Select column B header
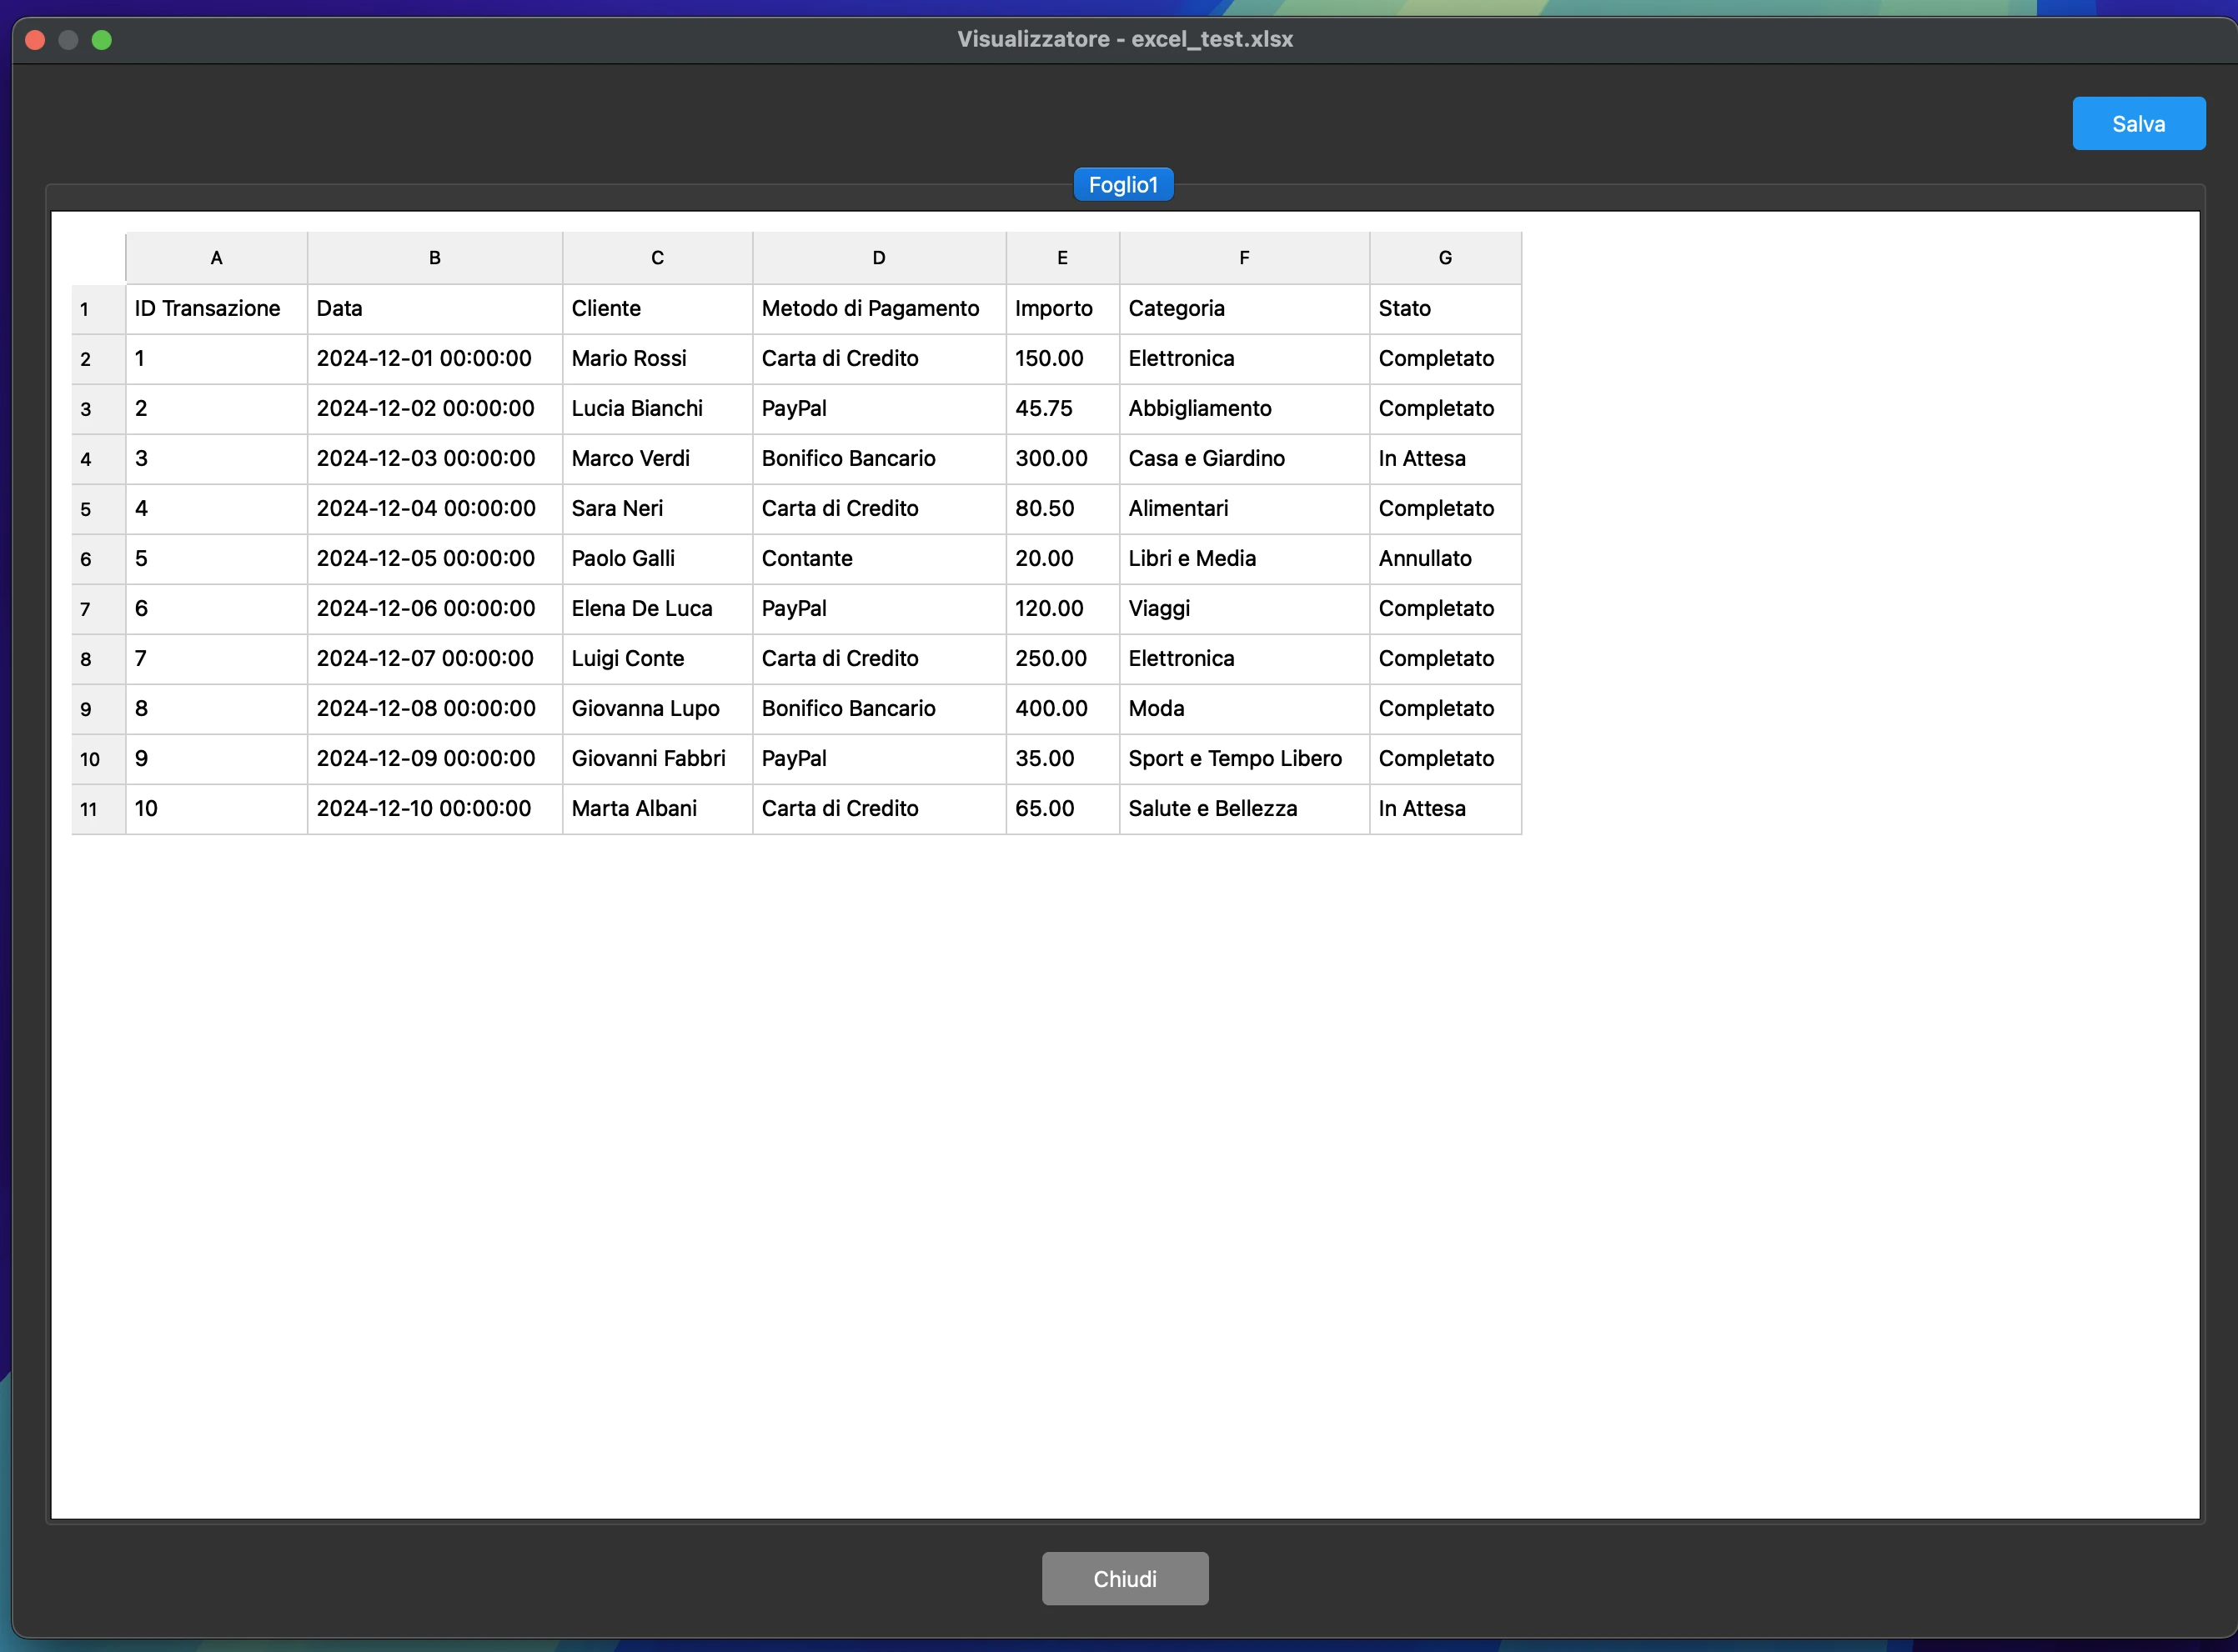The image size is (2238, 1652). pos(434,257)
